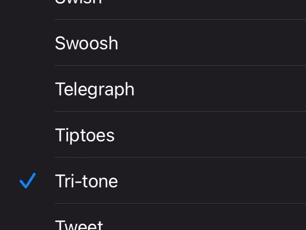This screenshot has height=230, width=306.
Task: Click the selection tick mark in the list
Action: point(28,181)
